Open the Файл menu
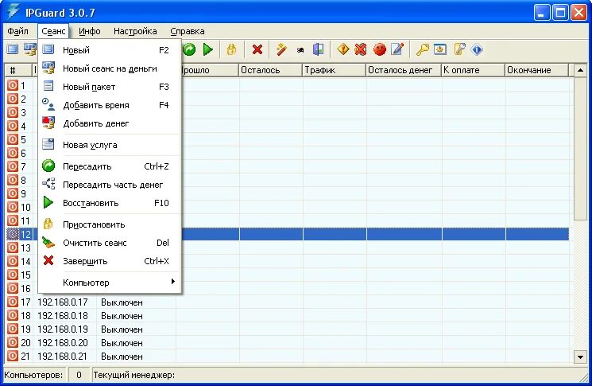592x386 pixels. click(17, 31)
